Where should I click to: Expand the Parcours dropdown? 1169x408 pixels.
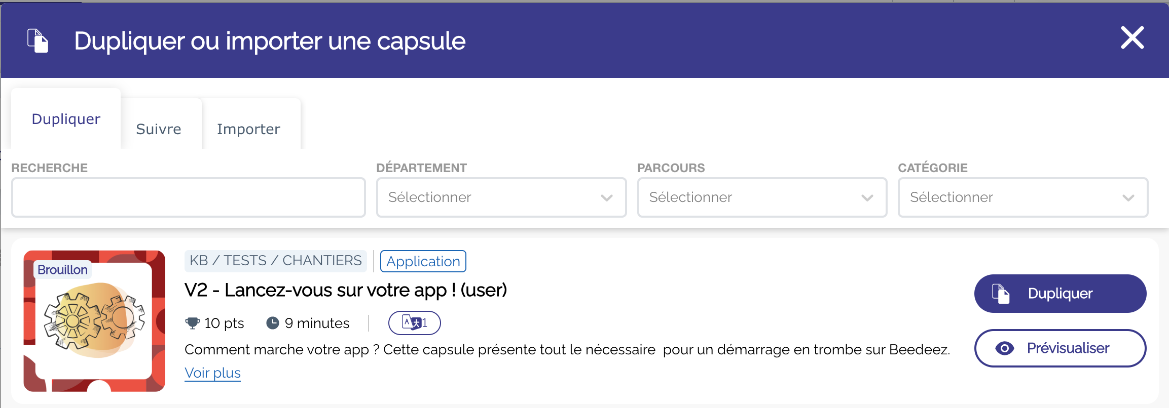tap(762, 197)
